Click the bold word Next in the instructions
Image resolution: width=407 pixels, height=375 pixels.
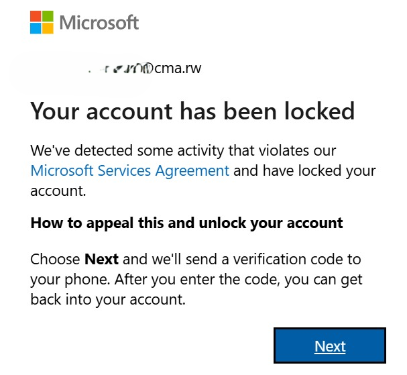[x=102, y=259]
